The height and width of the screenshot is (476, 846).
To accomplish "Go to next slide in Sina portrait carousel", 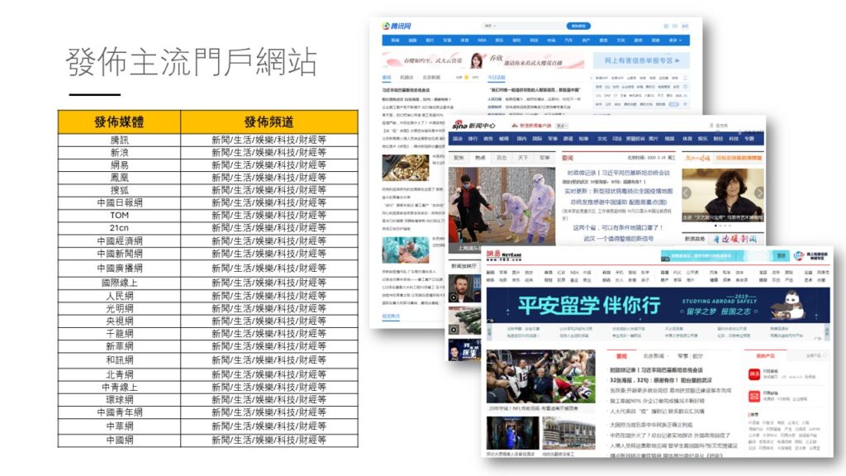I will [758, 193].
